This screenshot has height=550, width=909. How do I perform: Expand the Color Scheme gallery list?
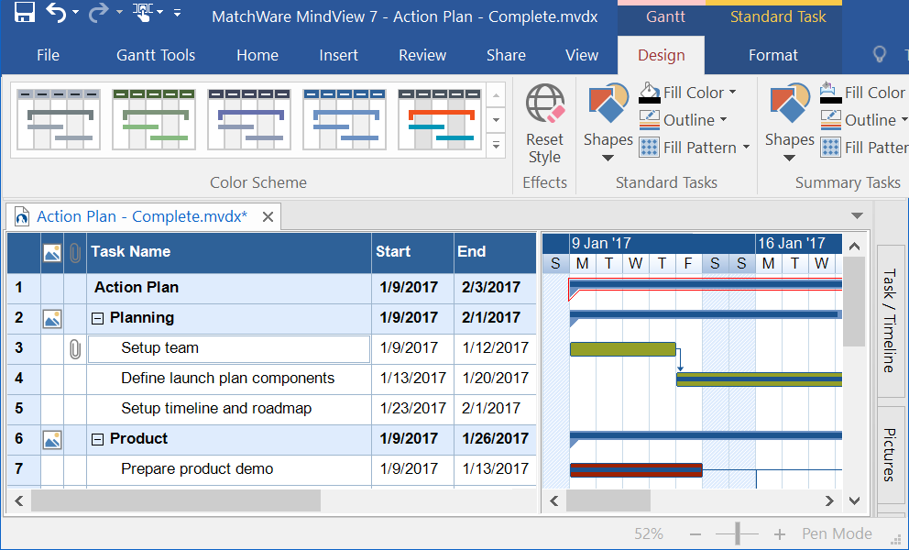point(496,145)
